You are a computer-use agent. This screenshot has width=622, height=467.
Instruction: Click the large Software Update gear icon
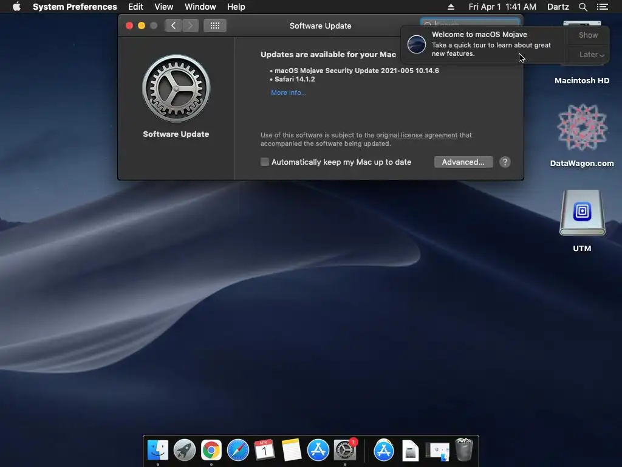click(x=176, y=88)
